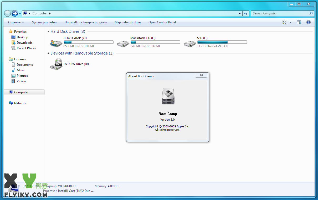The height and width of the screenshot is (200, 318).
Task: Collapse Devices with Removable Storage group
Action: (48, 53)
